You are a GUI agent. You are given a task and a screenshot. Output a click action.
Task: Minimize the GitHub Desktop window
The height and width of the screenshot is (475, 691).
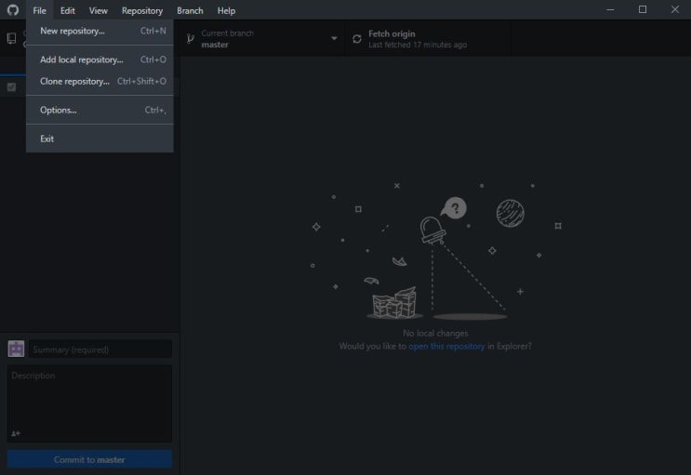click(x=610, y=9)
